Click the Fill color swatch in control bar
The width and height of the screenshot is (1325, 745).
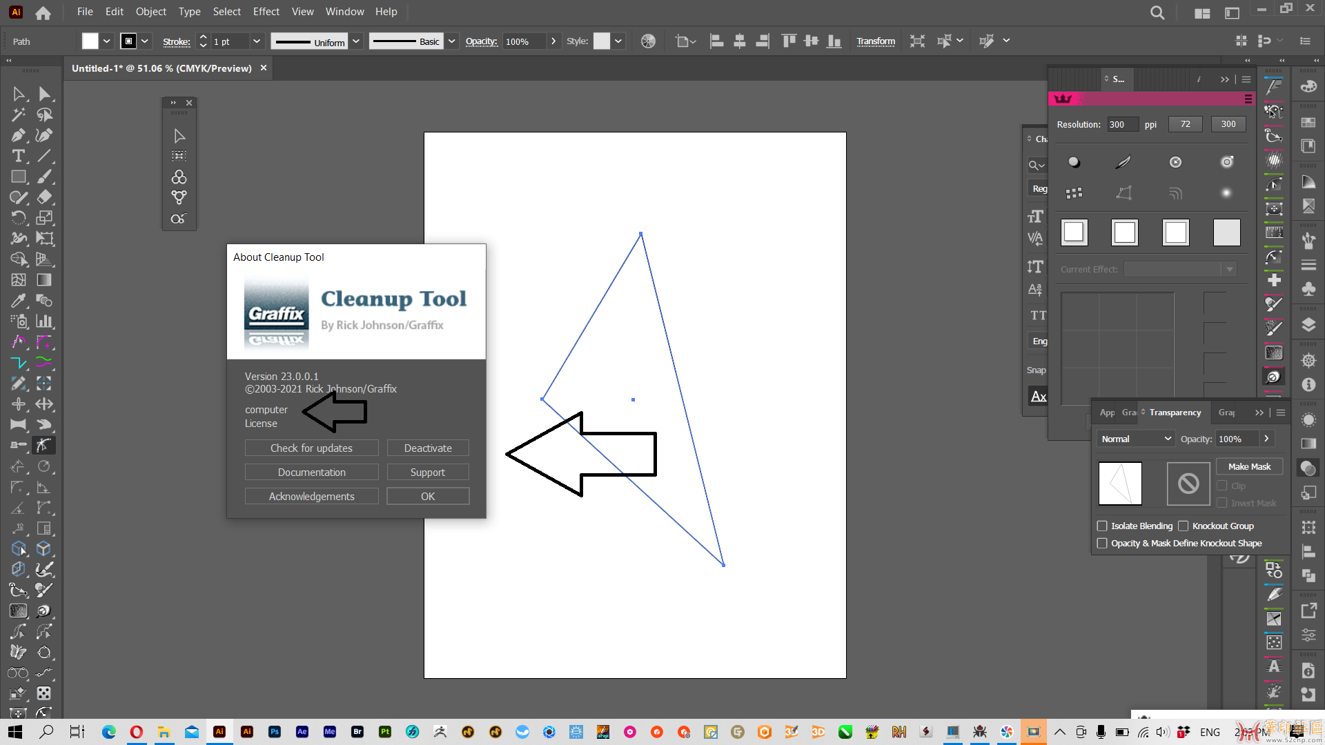(90, 41)
